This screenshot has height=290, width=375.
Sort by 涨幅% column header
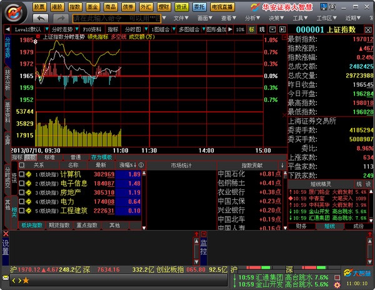[x=128, y=165]
